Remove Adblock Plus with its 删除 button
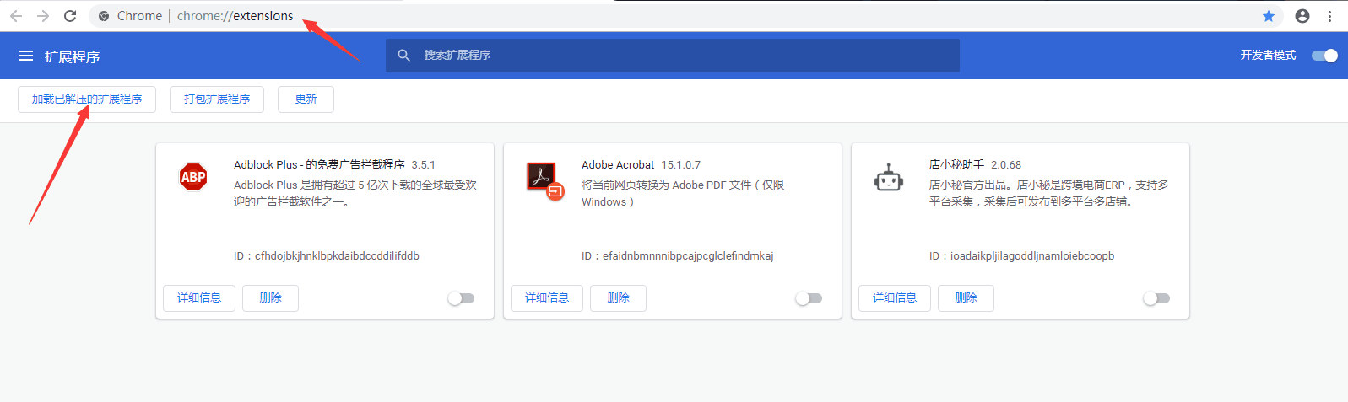Image resolution: width=1348 pixels, height=402 pixels. [270, 298]
